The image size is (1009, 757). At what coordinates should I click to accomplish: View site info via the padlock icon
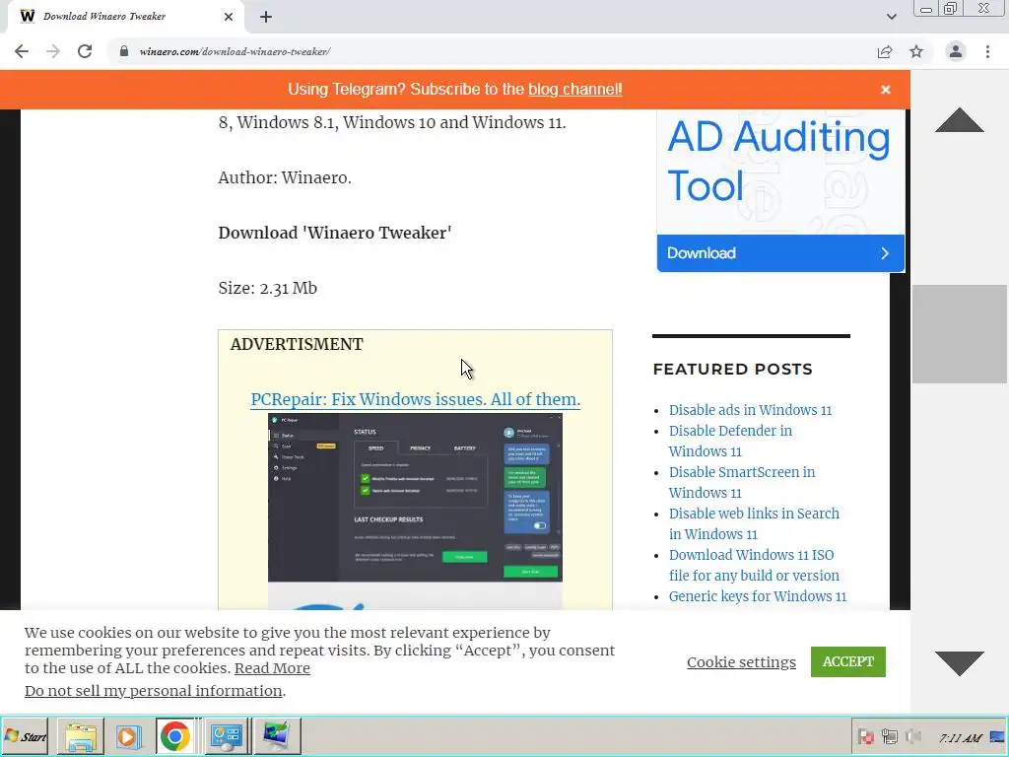click(124, 51)
